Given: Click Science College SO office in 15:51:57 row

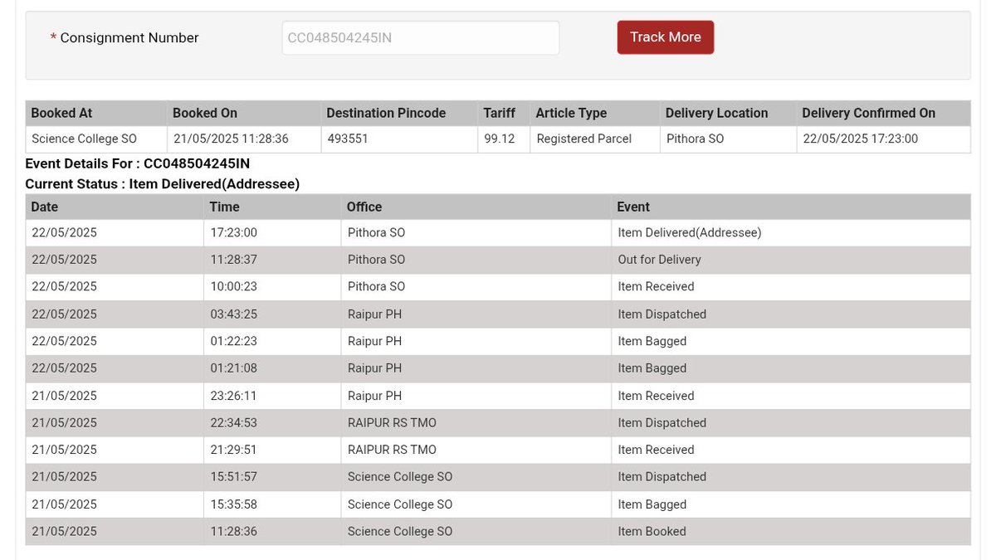Looking at the screenshot, I should click(x=476, y=477).
